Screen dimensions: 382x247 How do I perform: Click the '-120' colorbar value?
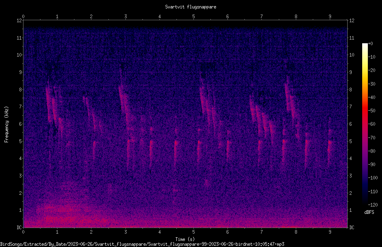pos(373,205)
